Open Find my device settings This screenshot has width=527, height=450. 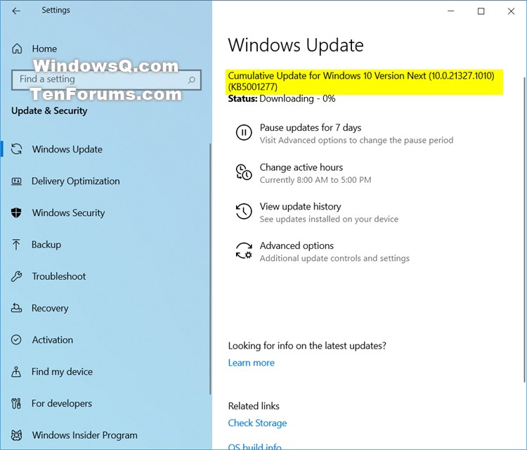62,372
